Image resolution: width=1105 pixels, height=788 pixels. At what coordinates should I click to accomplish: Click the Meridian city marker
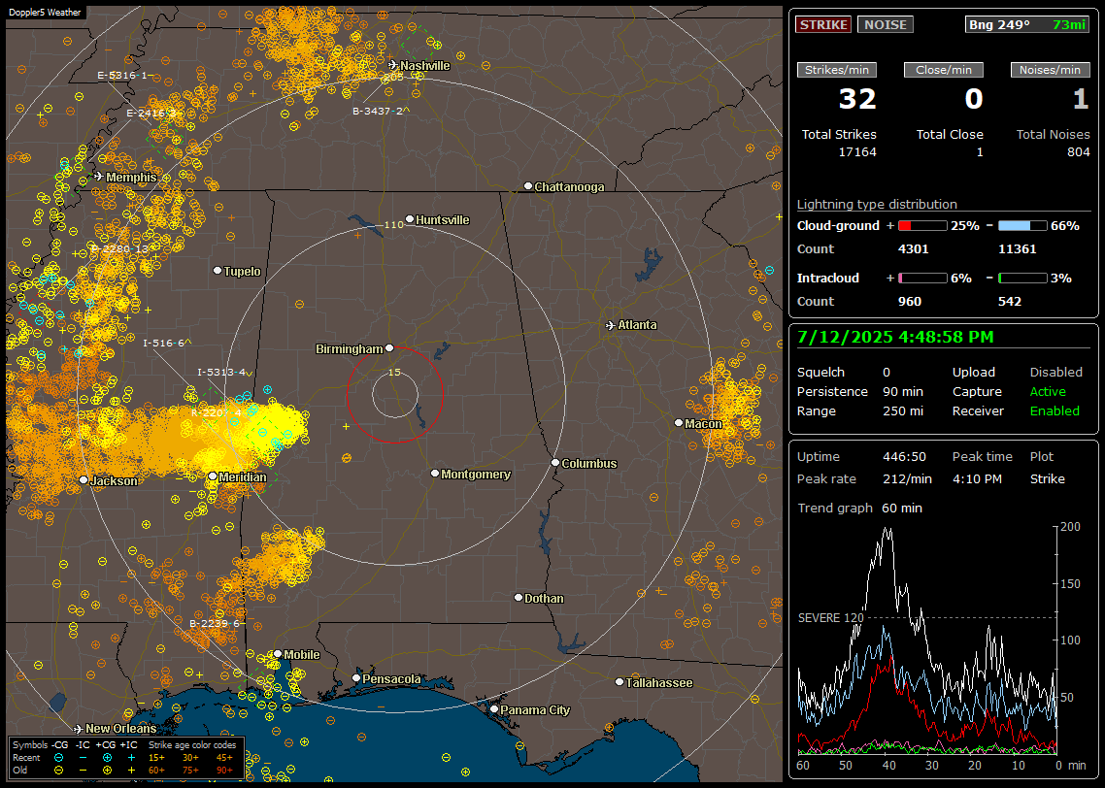[212, 476]
